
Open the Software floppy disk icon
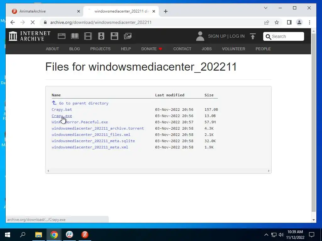(x=114, y=36)
